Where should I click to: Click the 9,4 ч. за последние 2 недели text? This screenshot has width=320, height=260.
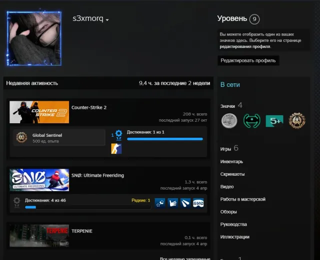[174, 83]
